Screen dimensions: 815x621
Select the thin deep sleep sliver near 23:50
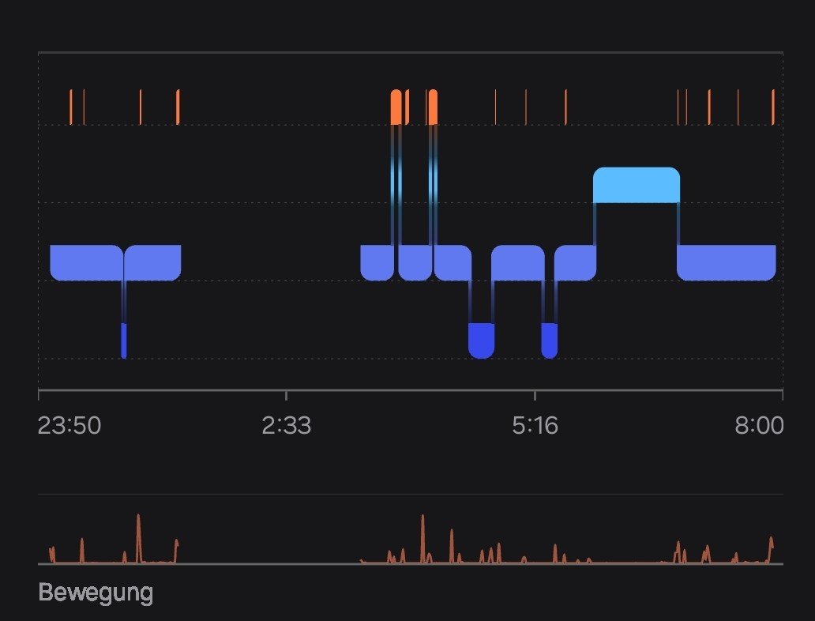pyautogui.click(x=124, y=341)
